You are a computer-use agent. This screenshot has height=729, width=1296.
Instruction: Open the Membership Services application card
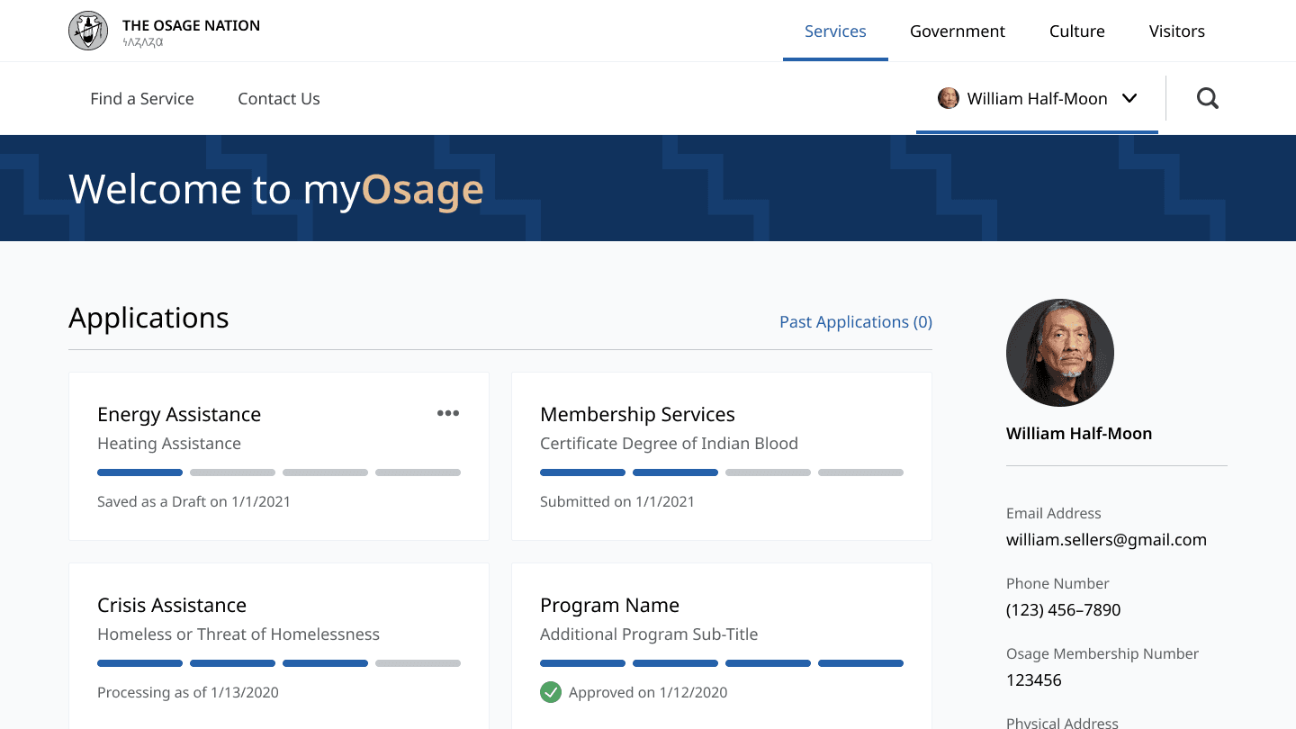722,456
